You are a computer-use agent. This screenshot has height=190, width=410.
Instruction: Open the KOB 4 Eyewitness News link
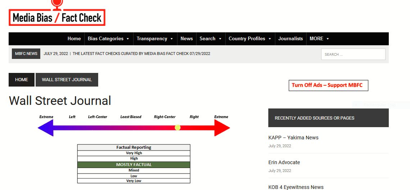[x=296, y=187]
